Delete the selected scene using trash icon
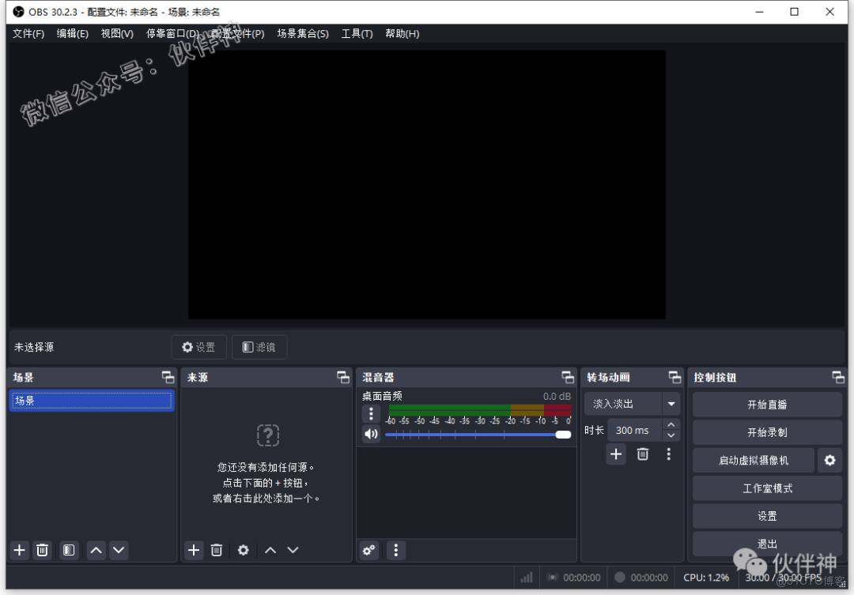This screenshot has height=595, width=854. pyautogui.click(x=42, y=550)
